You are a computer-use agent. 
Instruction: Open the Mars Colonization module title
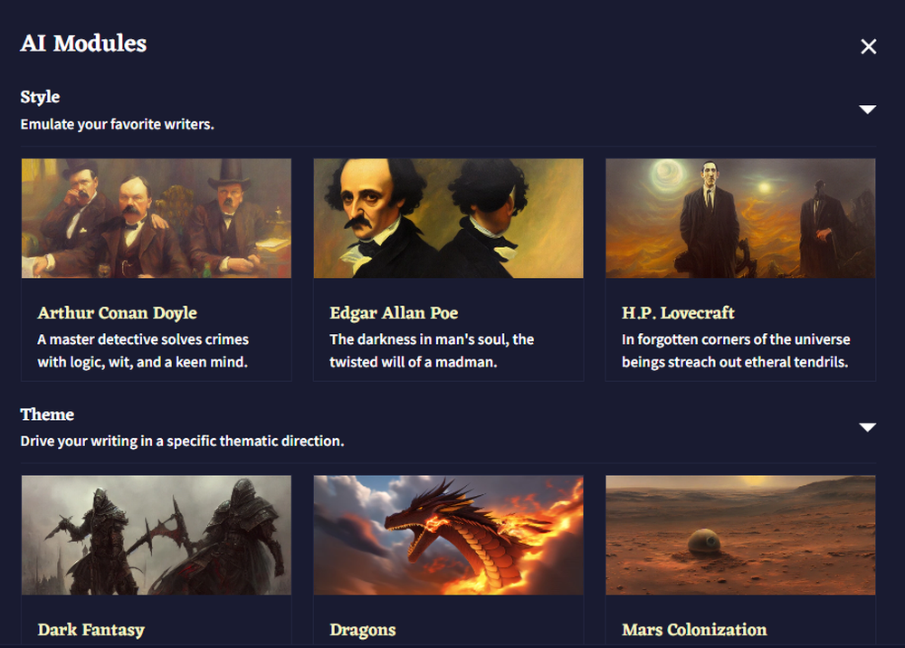click(694, 630)
